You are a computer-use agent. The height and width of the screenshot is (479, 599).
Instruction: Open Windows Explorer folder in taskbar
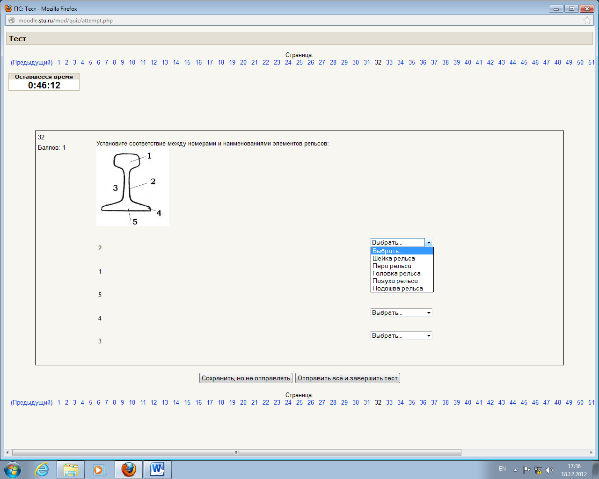point(71,470)
